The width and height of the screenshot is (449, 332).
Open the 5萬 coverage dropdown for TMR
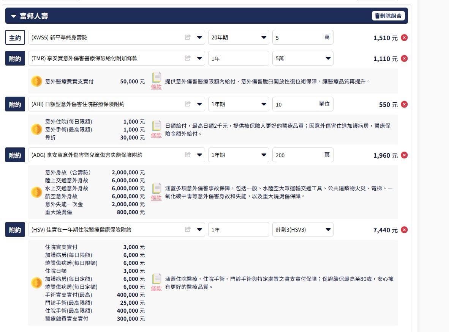pos(303,58)
